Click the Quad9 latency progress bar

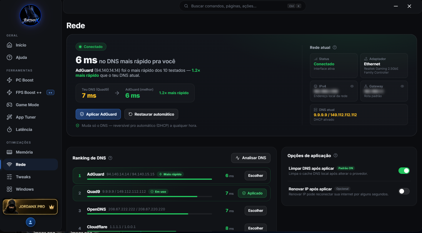click(149, 196)
